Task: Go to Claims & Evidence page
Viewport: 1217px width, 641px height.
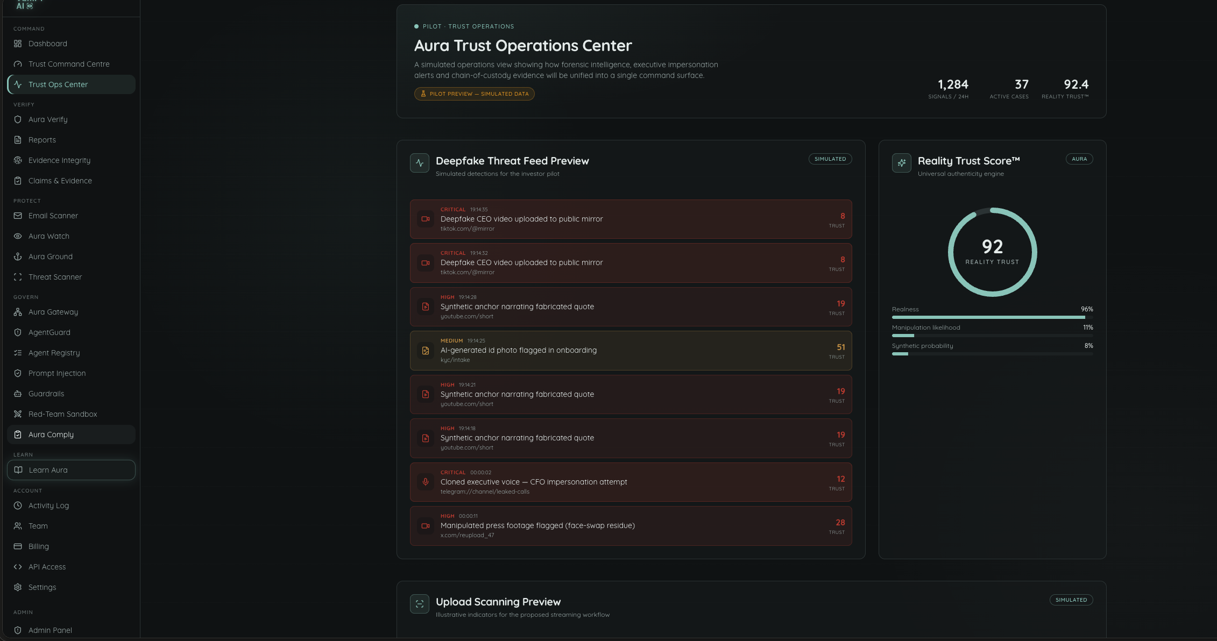Action: (x=71, y=181)
